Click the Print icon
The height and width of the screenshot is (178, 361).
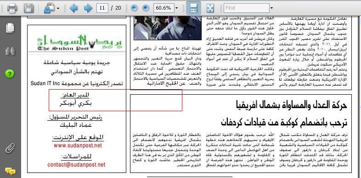click(x=12, y=8)
